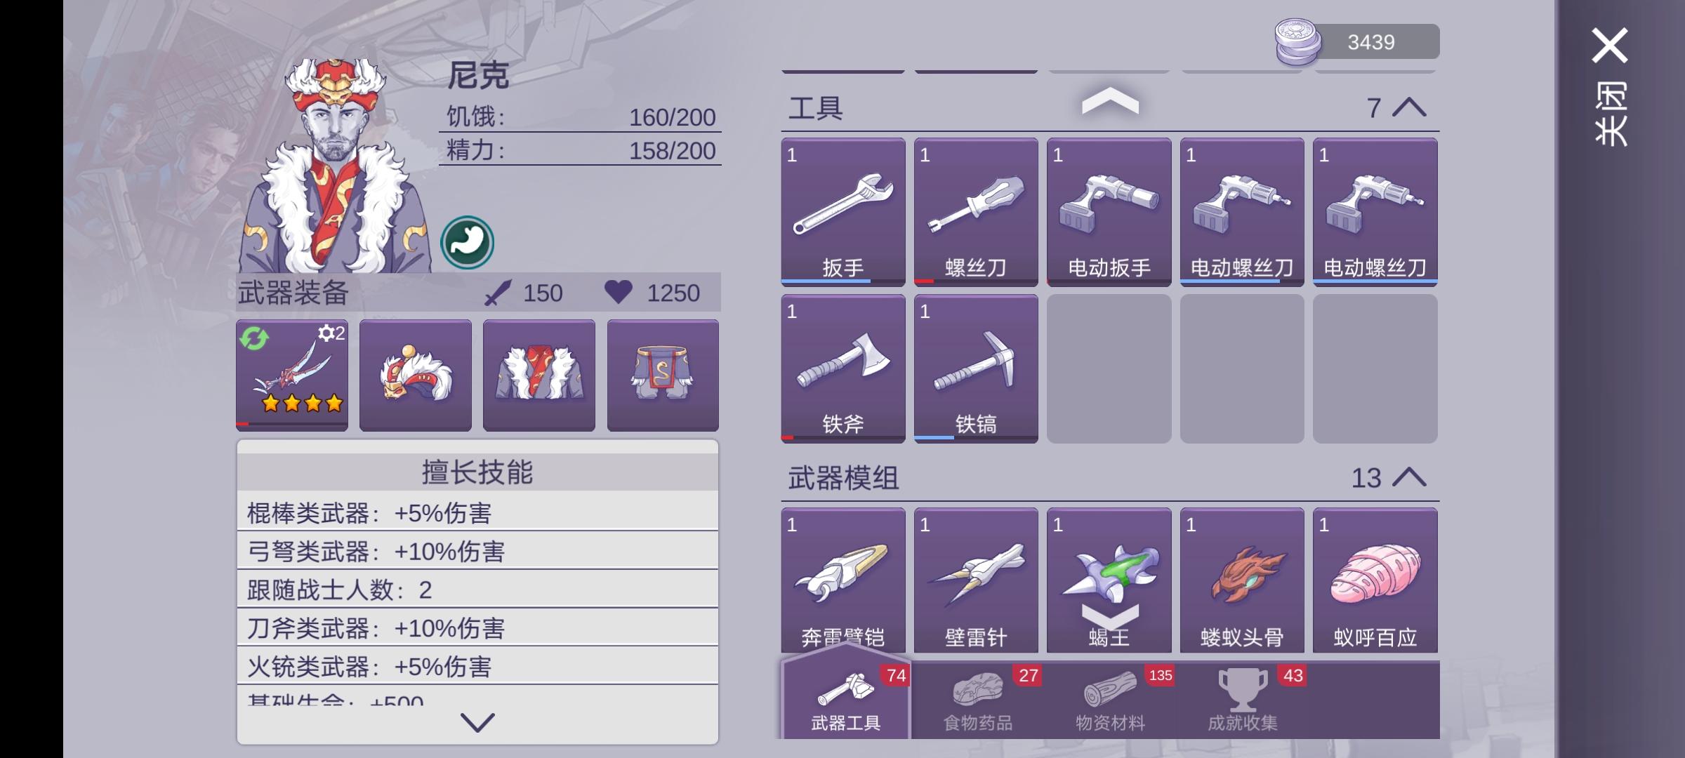Pick the 铁镐 iron pickaxe item

coord(976,368)
